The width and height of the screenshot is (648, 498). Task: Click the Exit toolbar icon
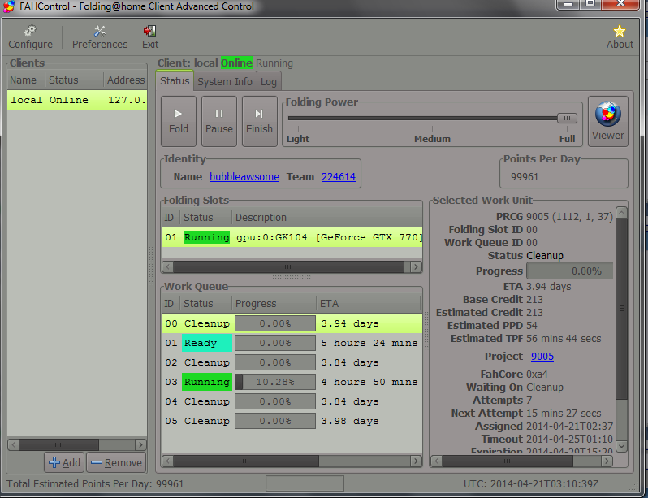pyautogui.click(x=150, y=37)
